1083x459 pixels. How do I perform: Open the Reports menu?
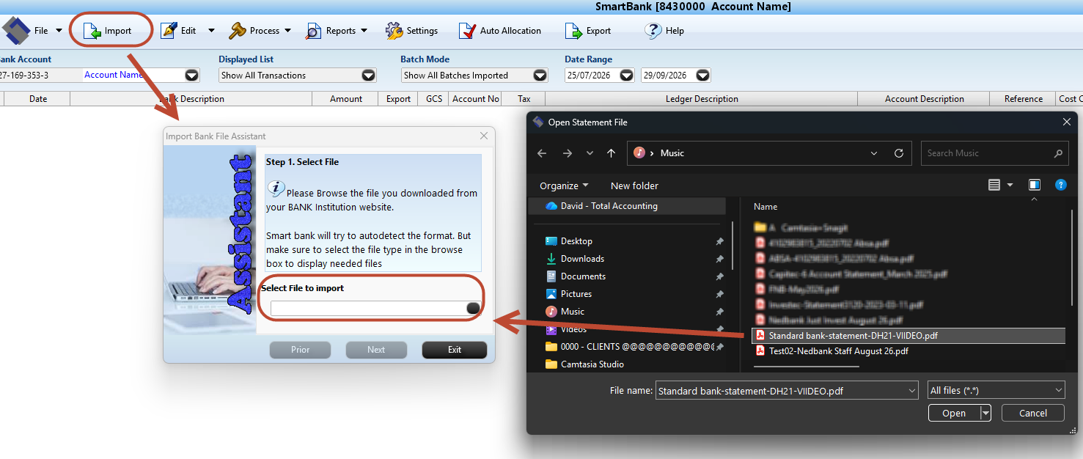pos(341,31)
